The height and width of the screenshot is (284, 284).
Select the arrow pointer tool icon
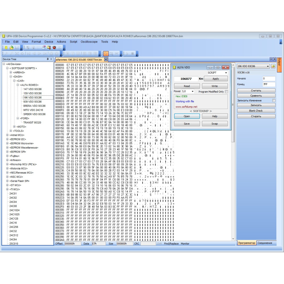pos(106,54)
